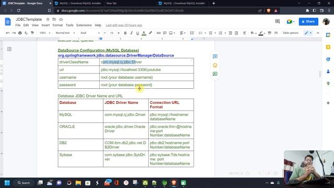Increase font size with plus button

(x=118, y=33)
